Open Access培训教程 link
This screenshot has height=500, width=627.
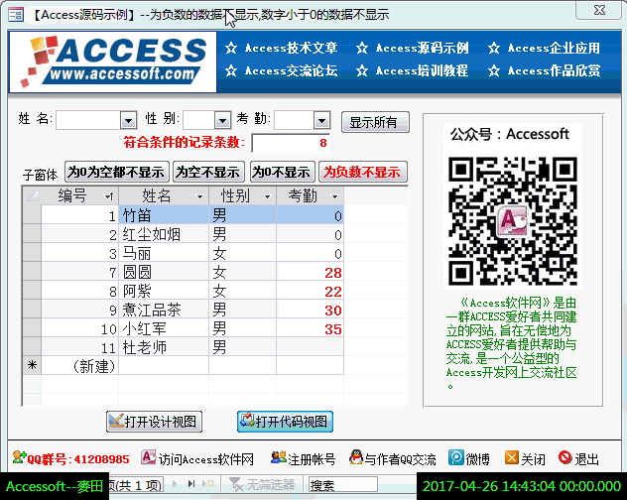(423, 70)
